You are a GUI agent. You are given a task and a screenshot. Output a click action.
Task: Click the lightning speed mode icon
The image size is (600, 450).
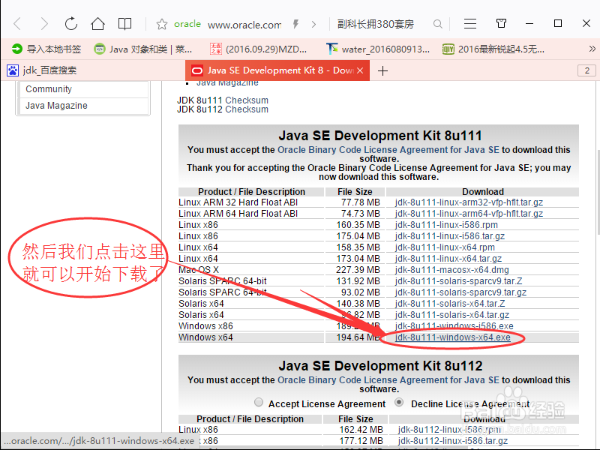[295, 25]
